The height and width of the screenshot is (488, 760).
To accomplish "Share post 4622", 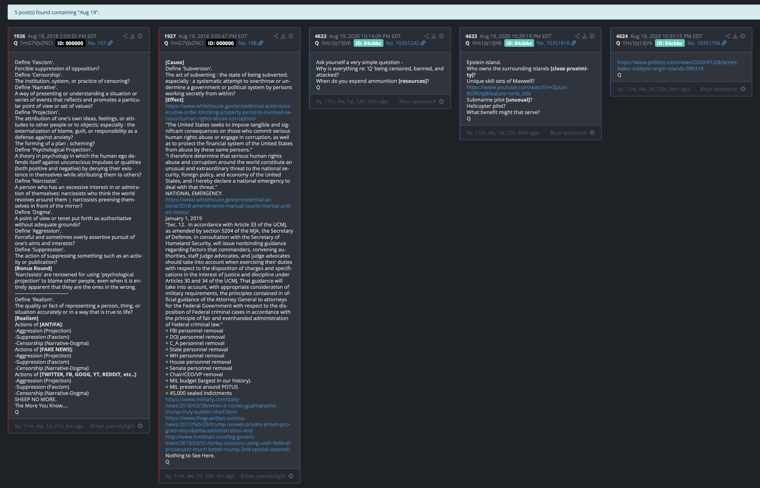I will [x=426, y=36].
